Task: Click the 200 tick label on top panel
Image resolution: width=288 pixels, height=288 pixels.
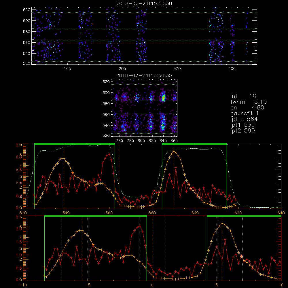Action: (x=122, y=69)
